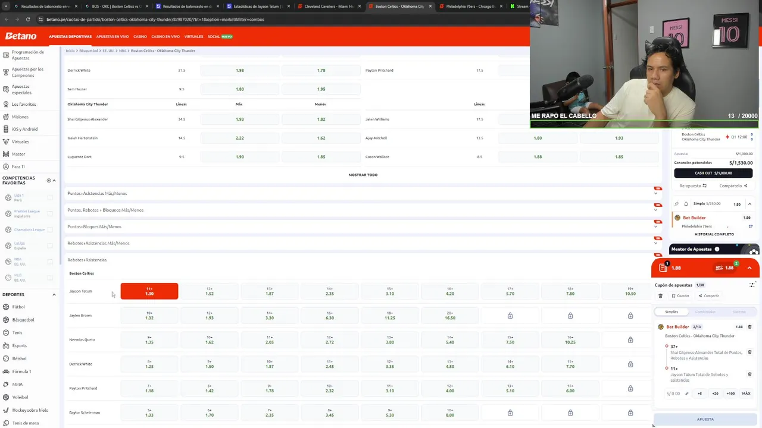Image resolution: width=762 pixels, height=428 pixels.
Task: Open the Tenis de mesa icon
Action: pos(6,423)
